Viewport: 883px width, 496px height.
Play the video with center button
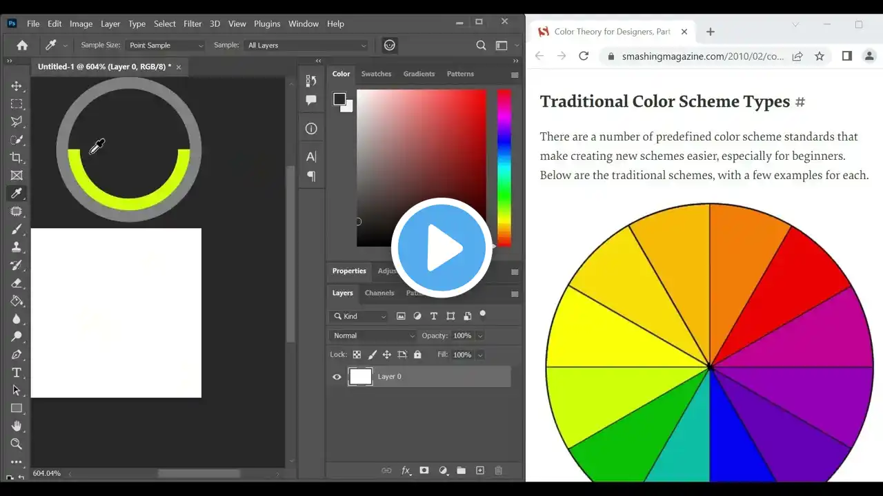441,248
